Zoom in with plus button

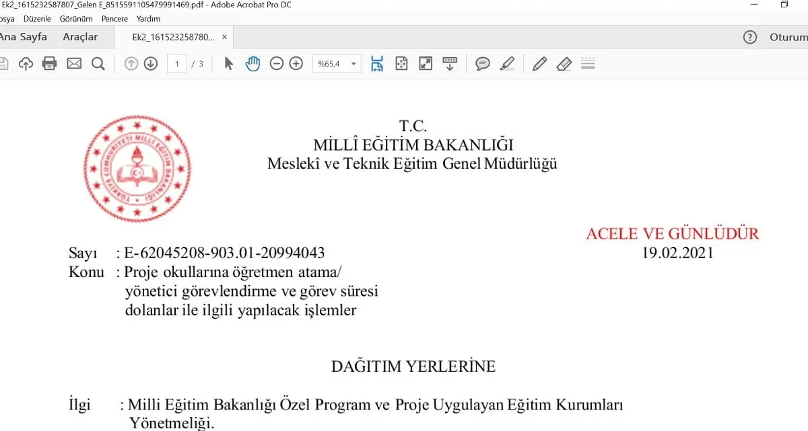tap(296, 64)
